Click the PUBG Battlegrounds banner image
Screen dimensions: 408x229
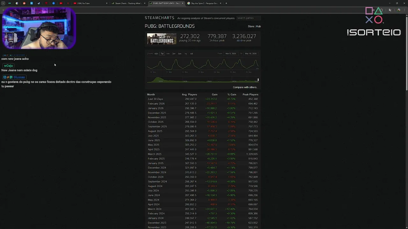pyautogui.click(x=162, y=38)
